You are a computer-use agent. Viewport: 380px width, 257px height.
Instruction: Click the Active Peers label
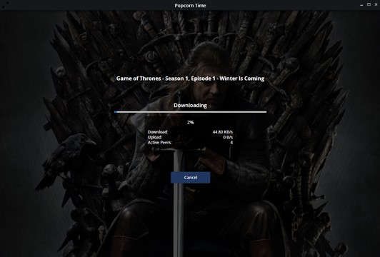[160, 143]
